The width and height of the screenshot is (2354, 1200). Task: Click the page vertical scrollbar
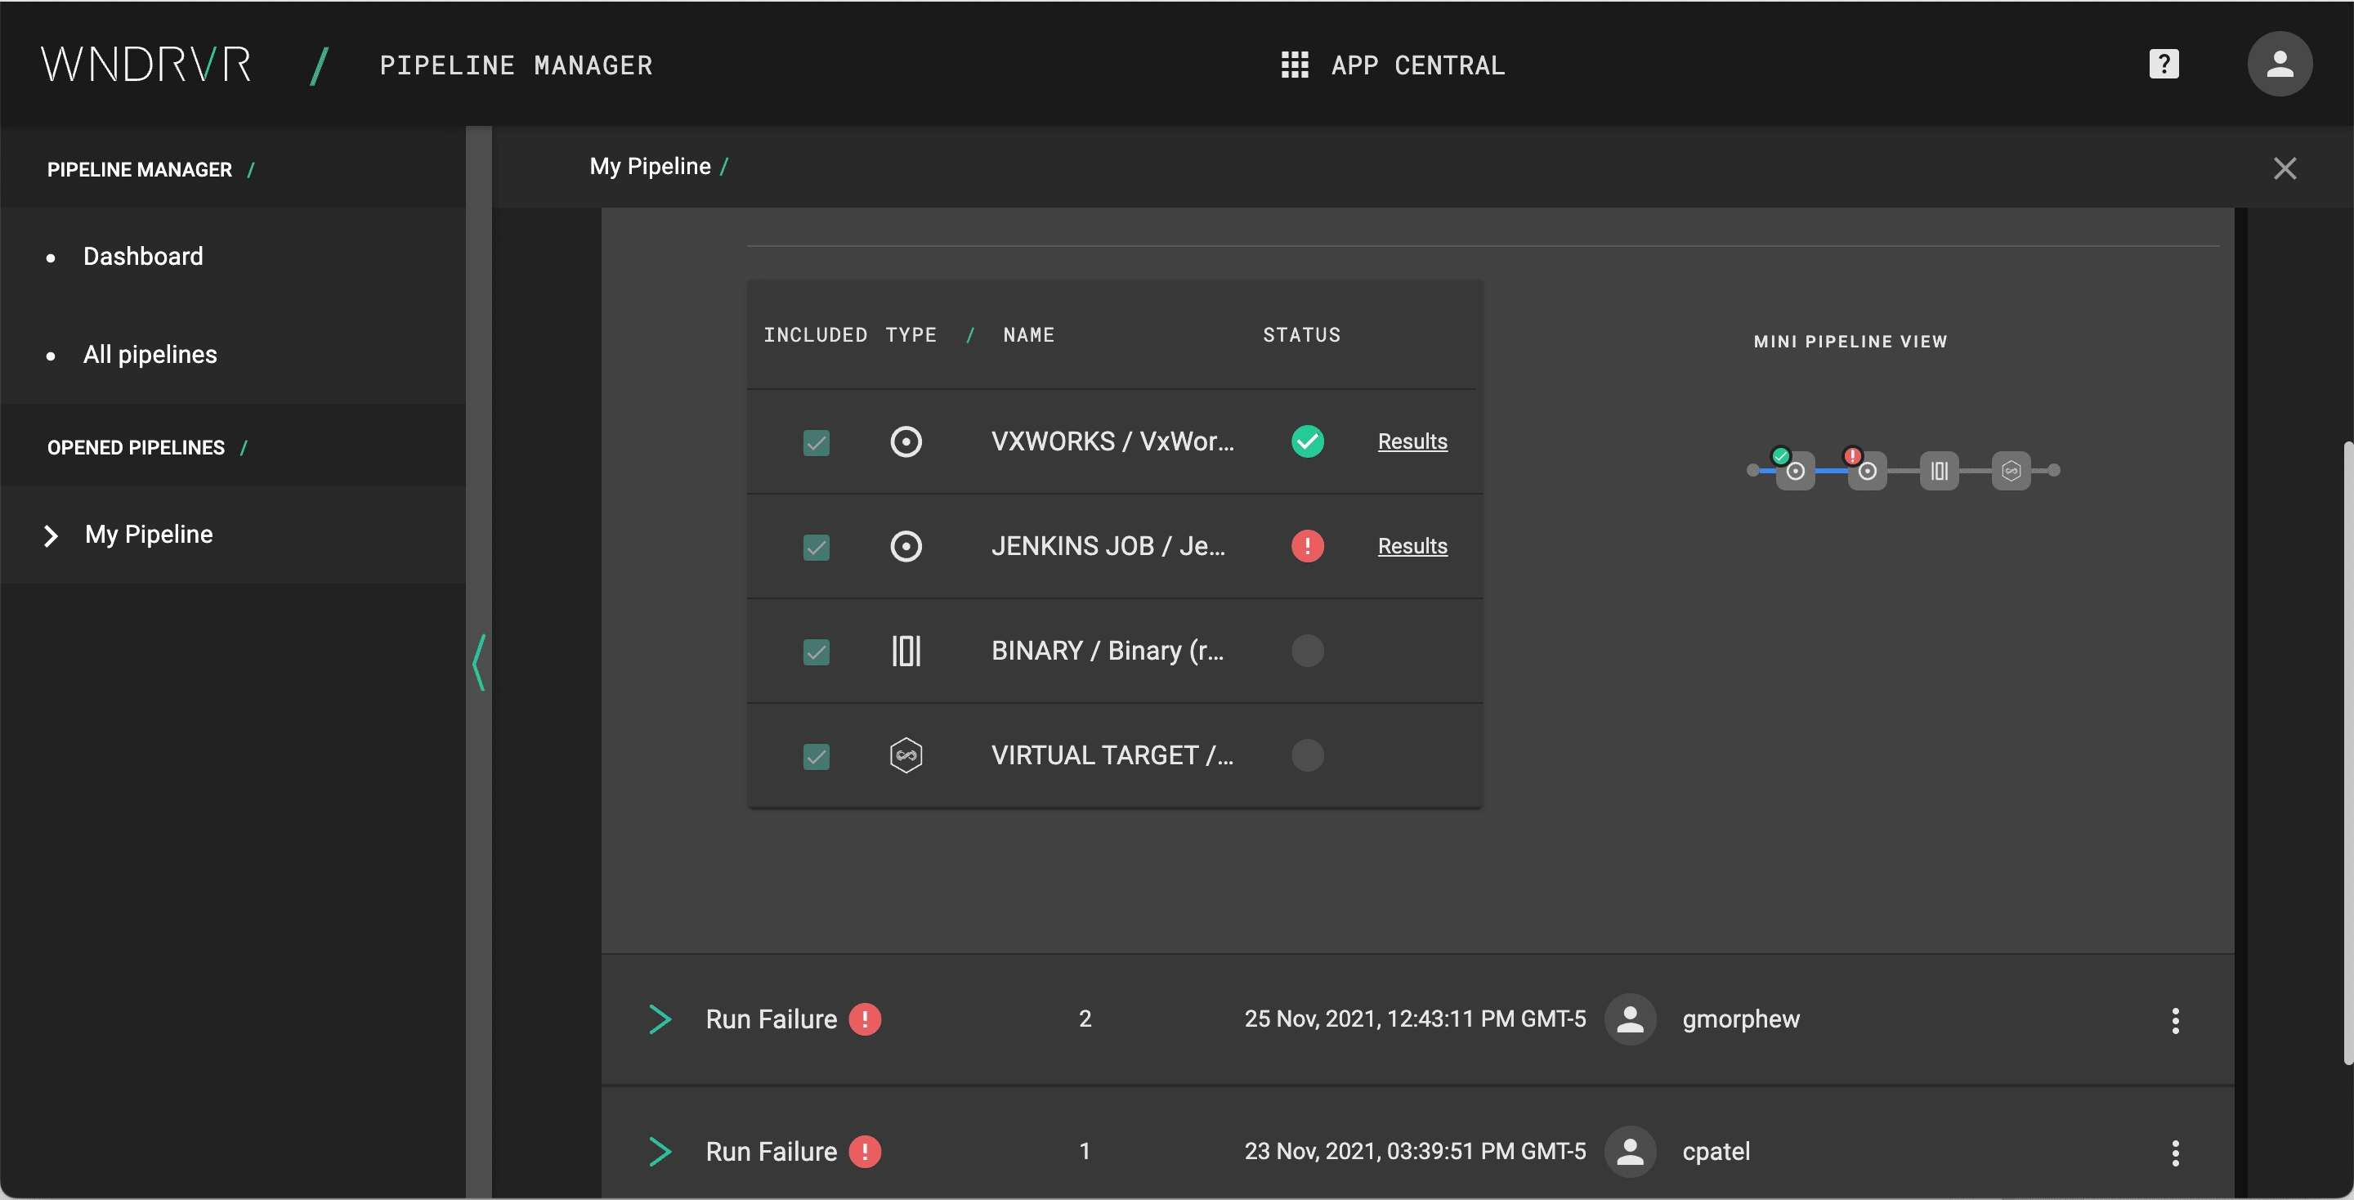coord(2347,753)
